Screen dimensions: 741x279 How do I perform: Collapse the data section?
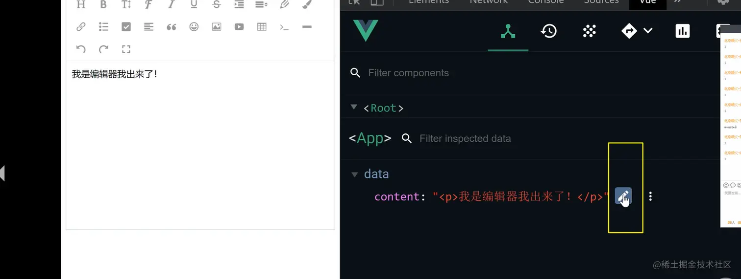click(355, 174)
